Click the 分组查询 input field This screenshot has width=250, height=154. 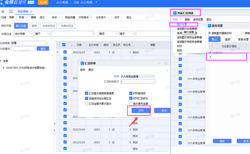pyautogui.click(x=23, y=49)
